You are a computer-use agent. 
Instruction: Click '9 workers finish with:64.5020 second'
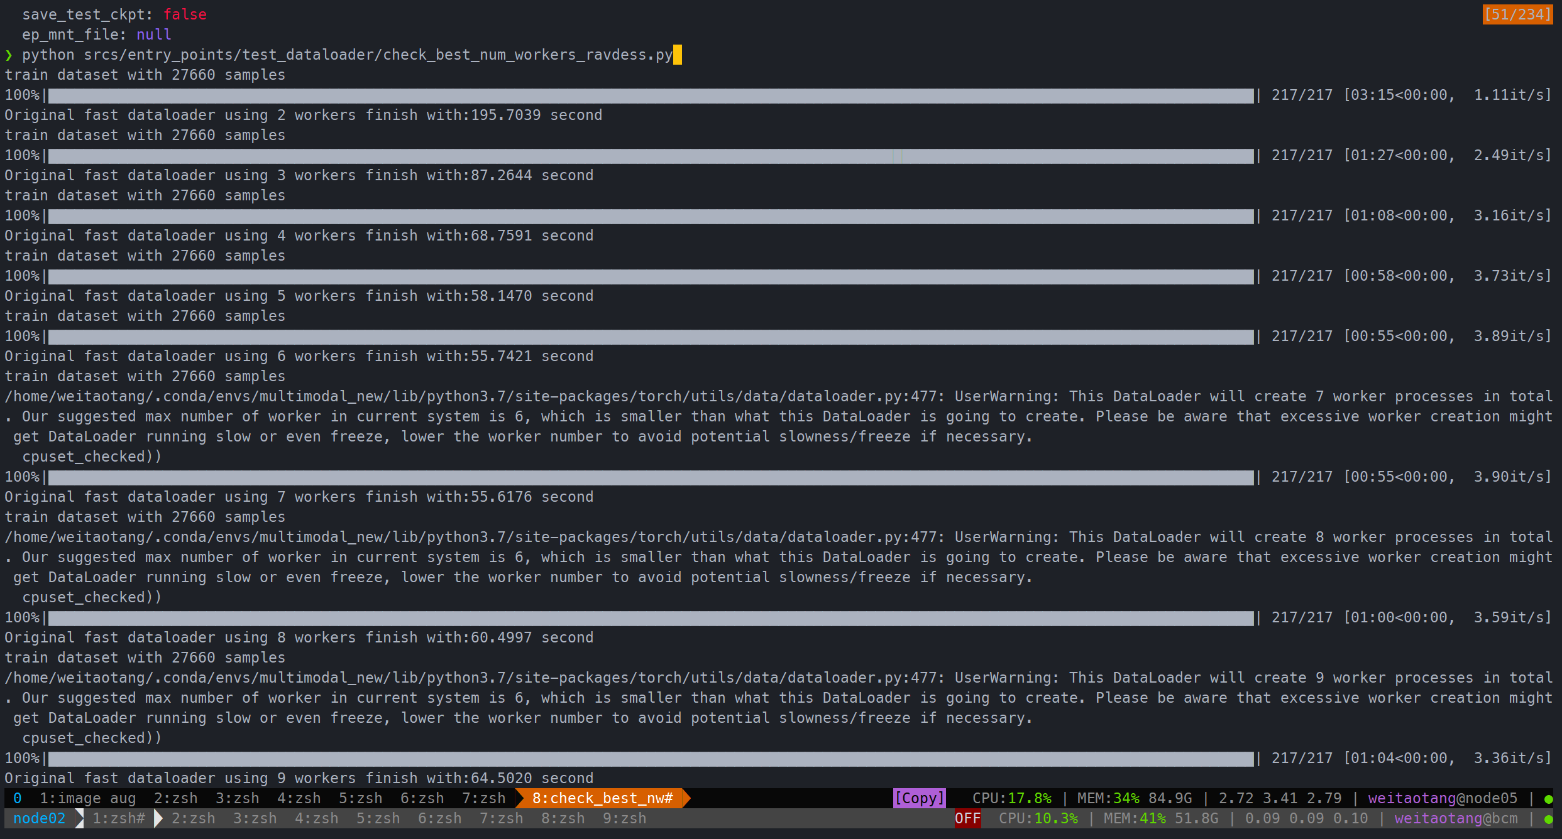(435, 778)
